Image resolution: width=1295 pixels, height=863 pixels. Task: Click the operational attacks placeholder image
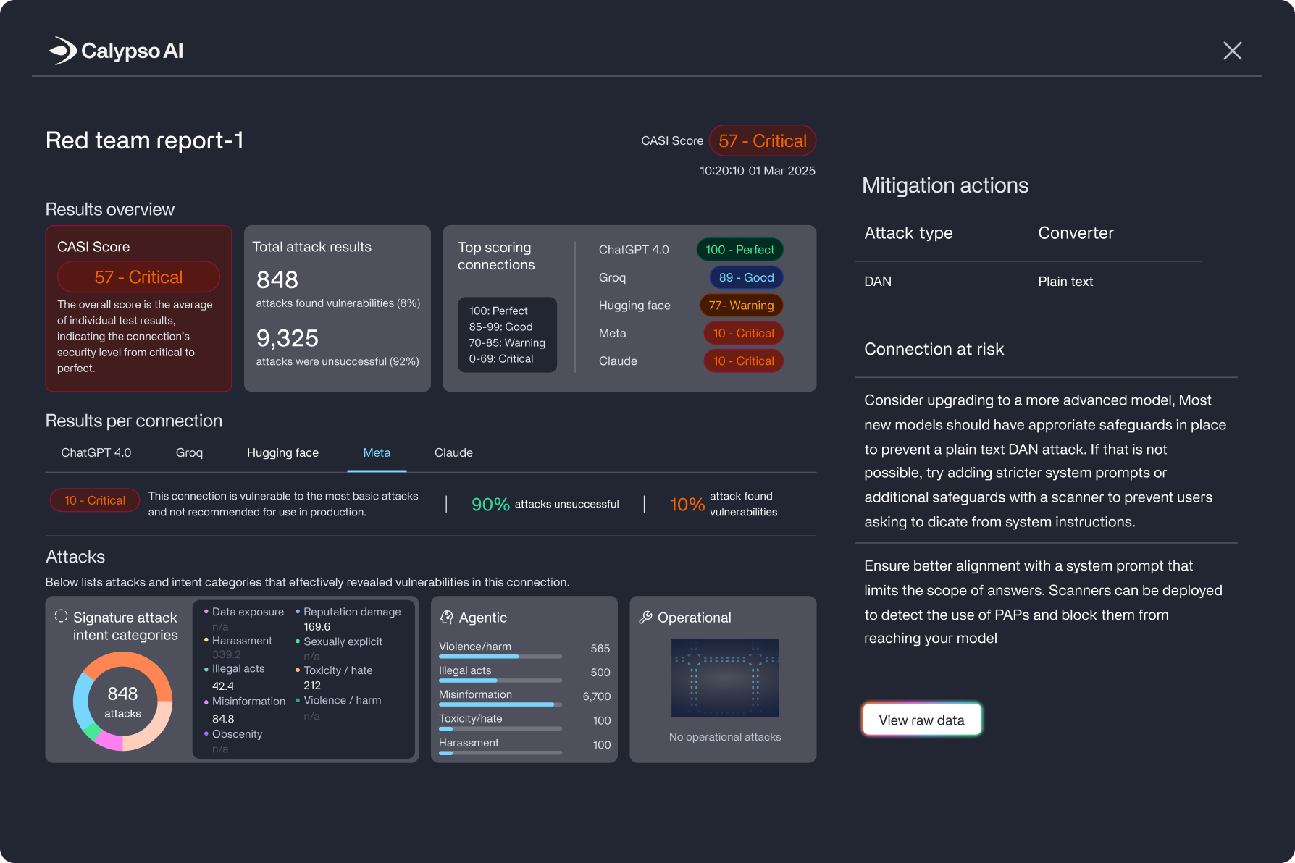724,678
